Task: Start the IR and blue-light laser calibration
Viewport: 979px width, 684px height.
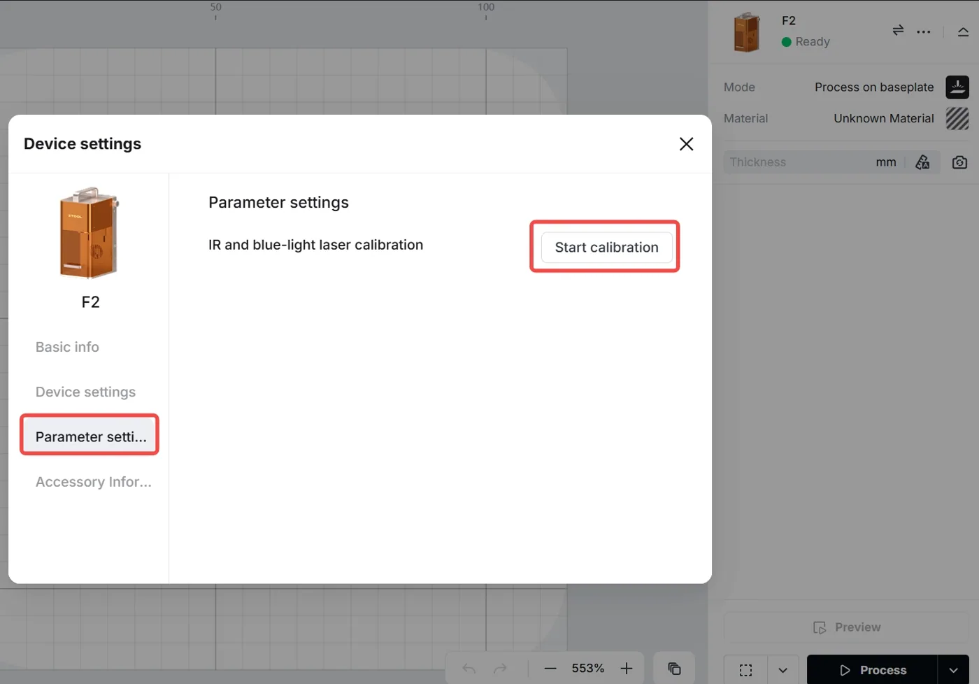Action: (x=606, y=247)
